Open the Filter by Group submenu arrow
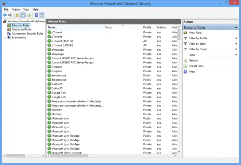 236,49
